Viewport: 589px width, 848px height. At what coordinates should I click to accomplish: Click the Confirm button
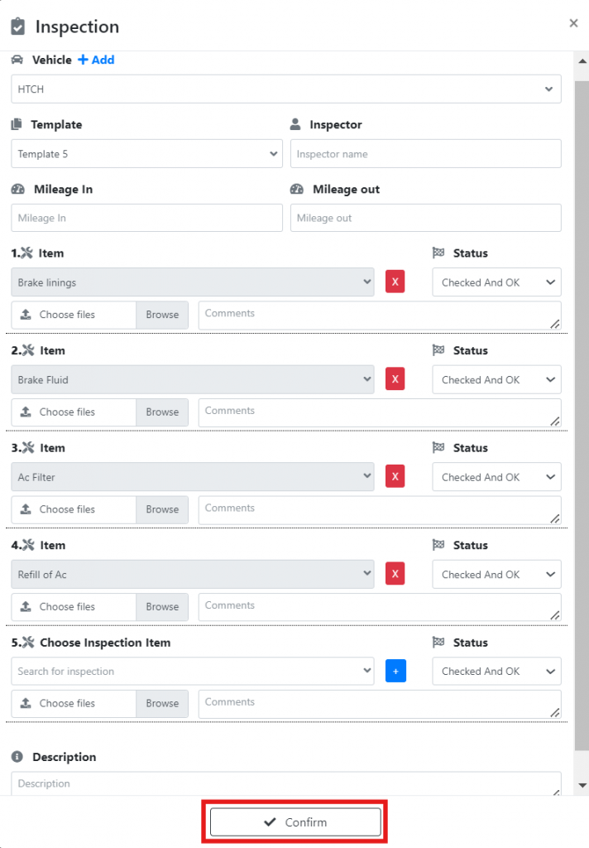click(x=295, y=822)
